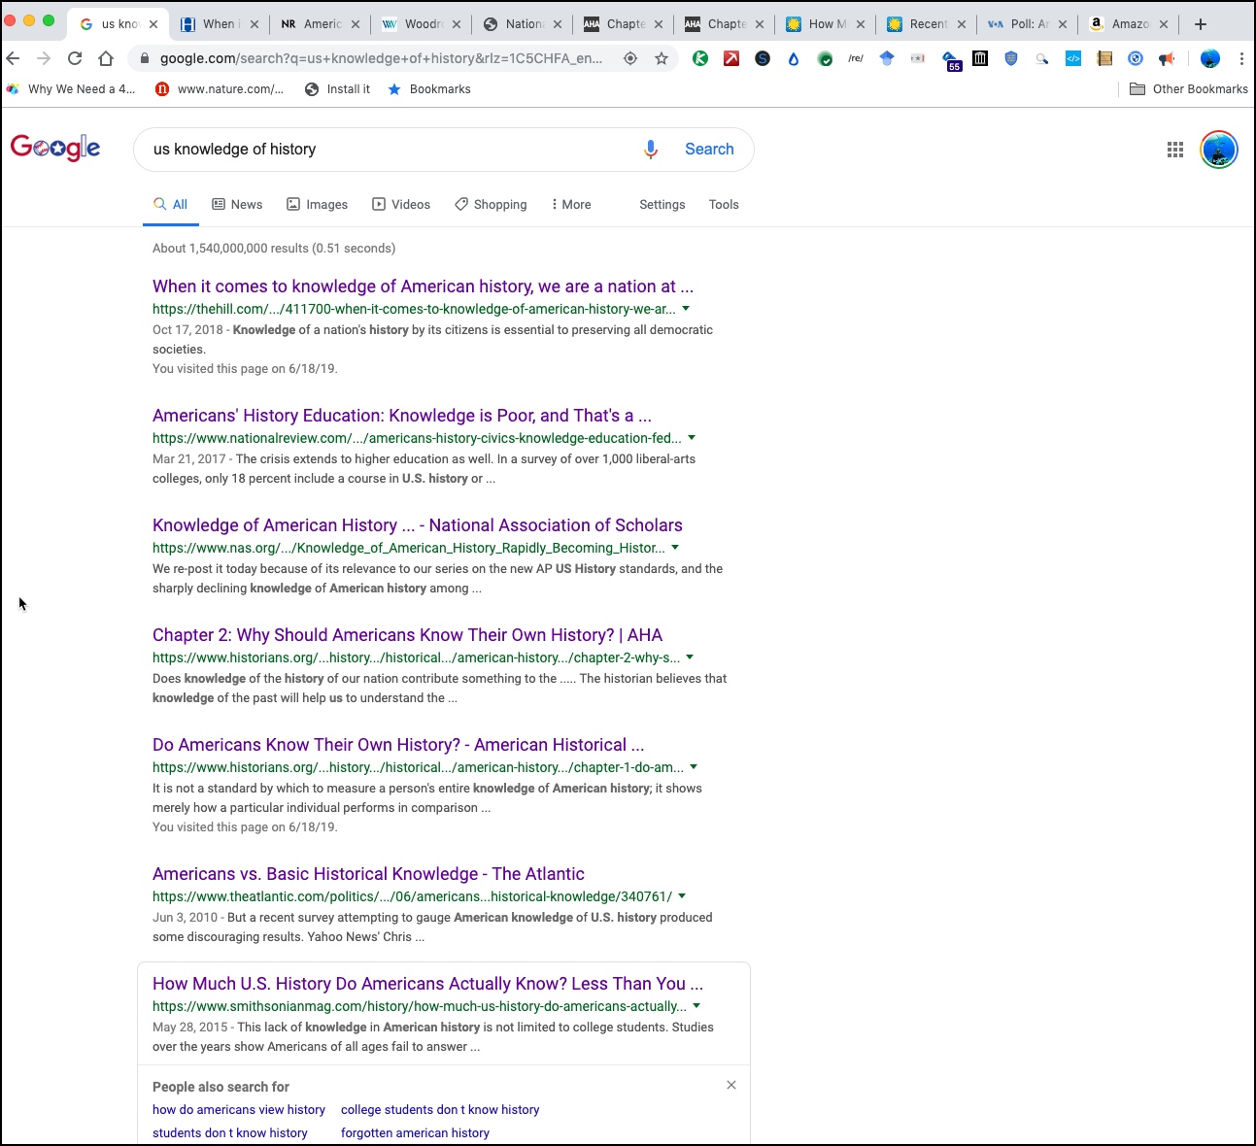Screen dimensions: 1256x1146
Task: Expand dropdown arrow beside nas.org URL
Action: point(675,548)
